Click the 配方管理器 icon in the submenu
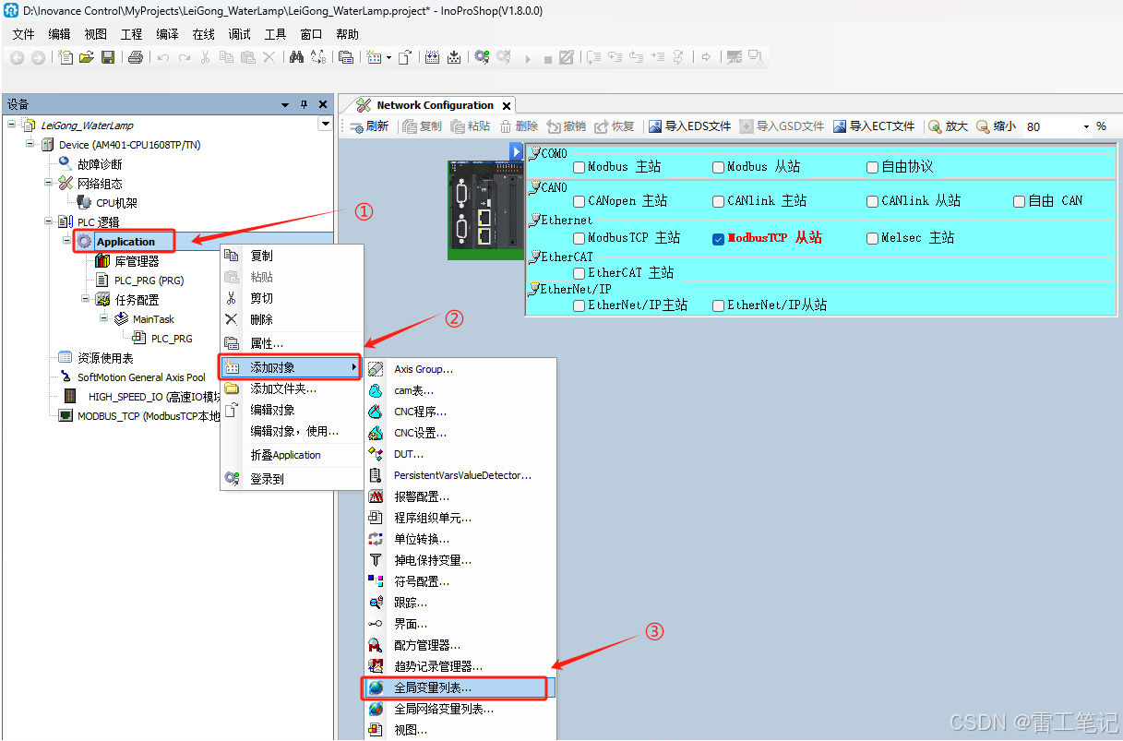Viewport: 1123px width, 741px height. [376, 645]
